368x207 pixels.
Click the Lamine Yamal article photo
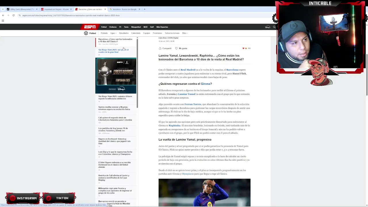pyautogui.click(x=204, y=193)
